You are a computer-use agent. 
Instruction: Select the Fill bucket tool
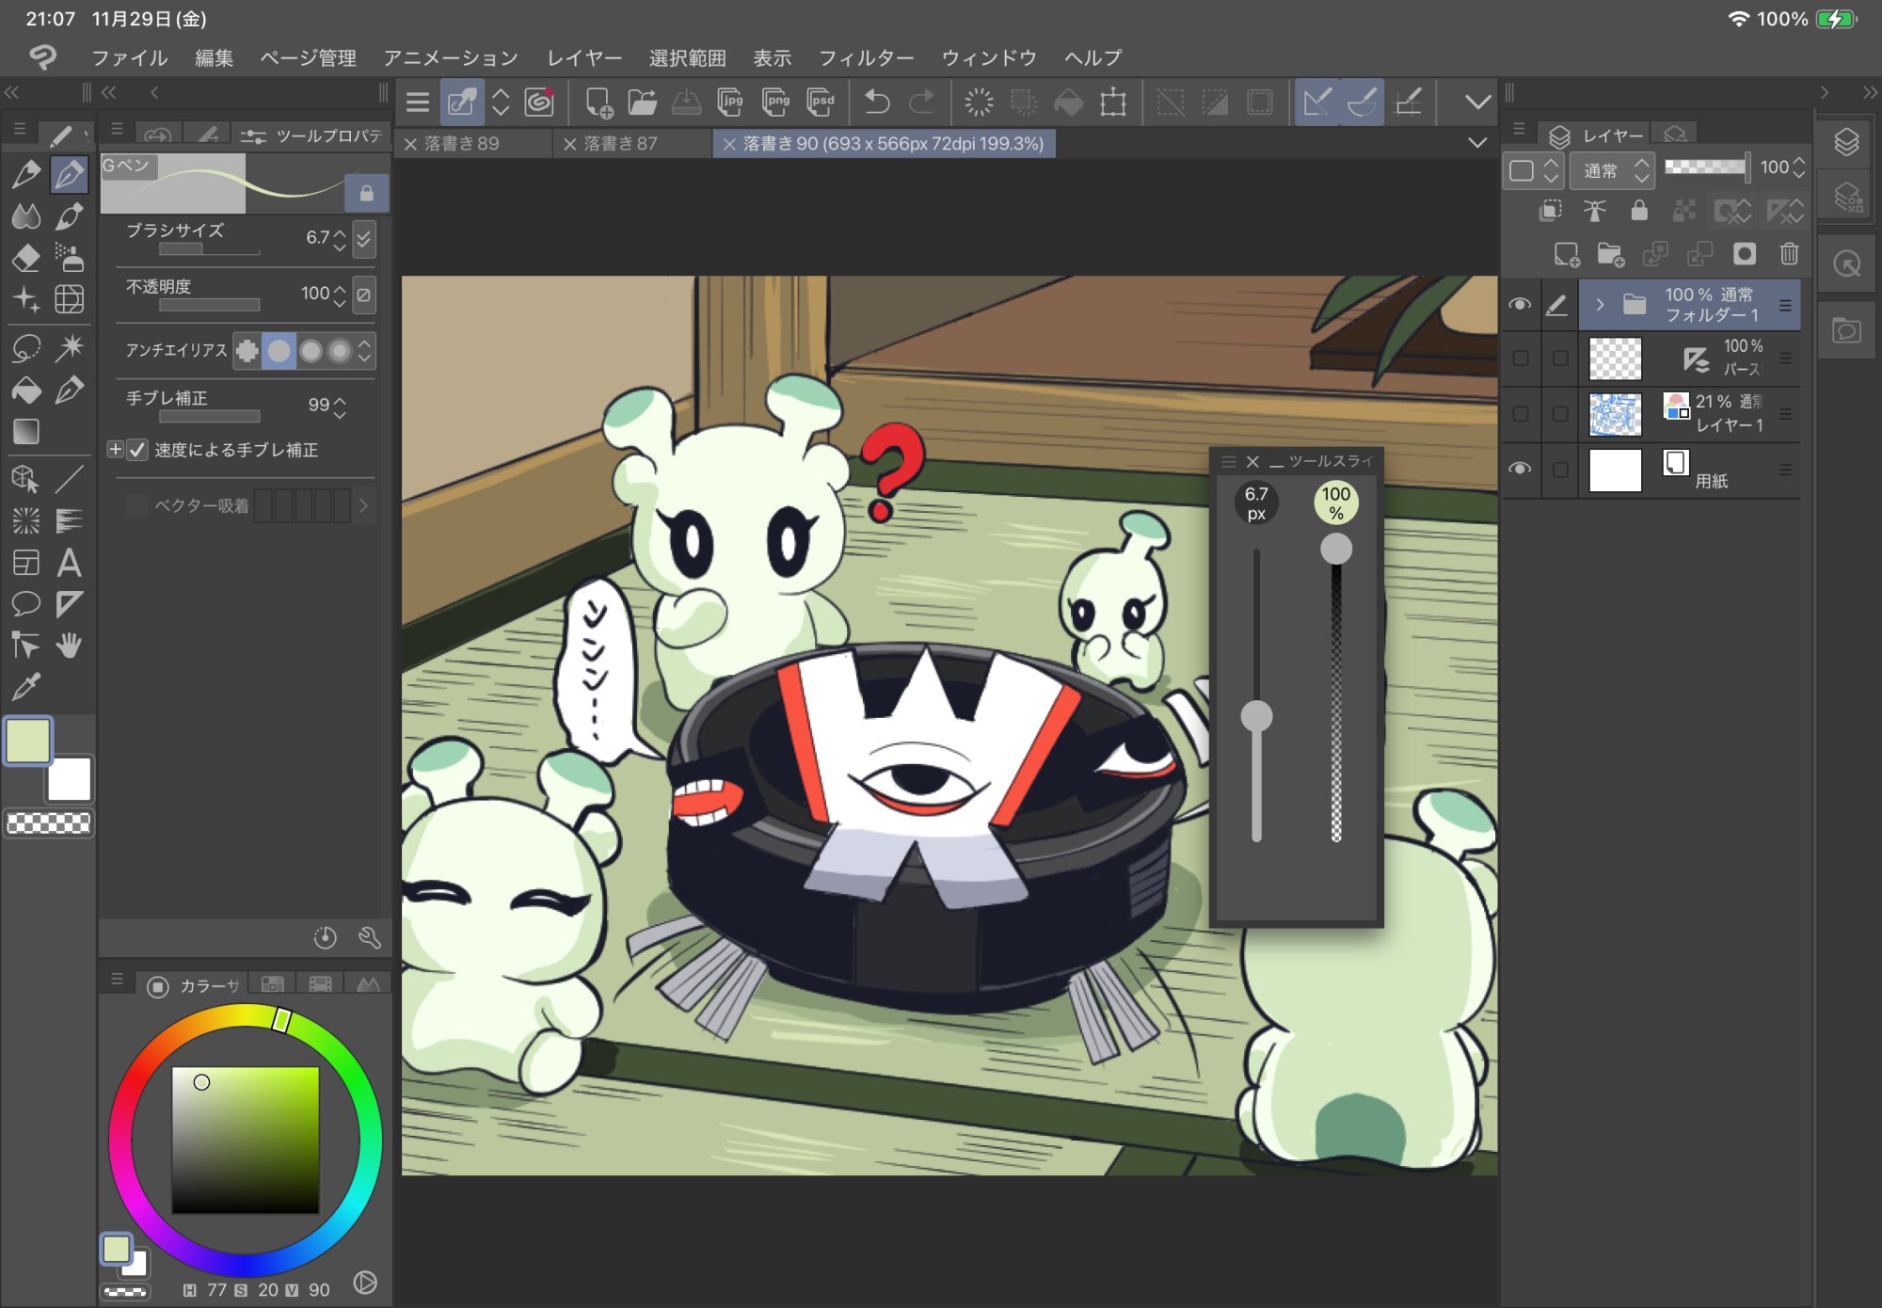tap(26, 390)
